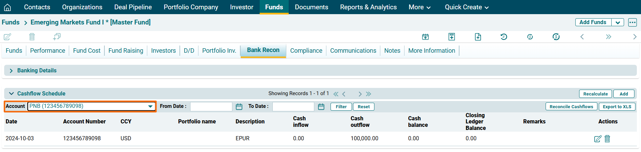641x152 pixels.
Task: Edit the 2024-10-03 cashflow row
Action: click(x=597, y=139)
